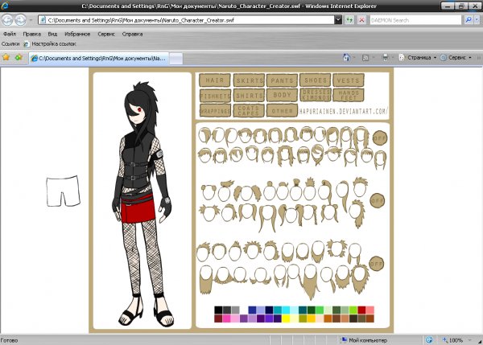Open the 100% zoom level dropdown
Viewport: 483px width, 345px height.
470,340
